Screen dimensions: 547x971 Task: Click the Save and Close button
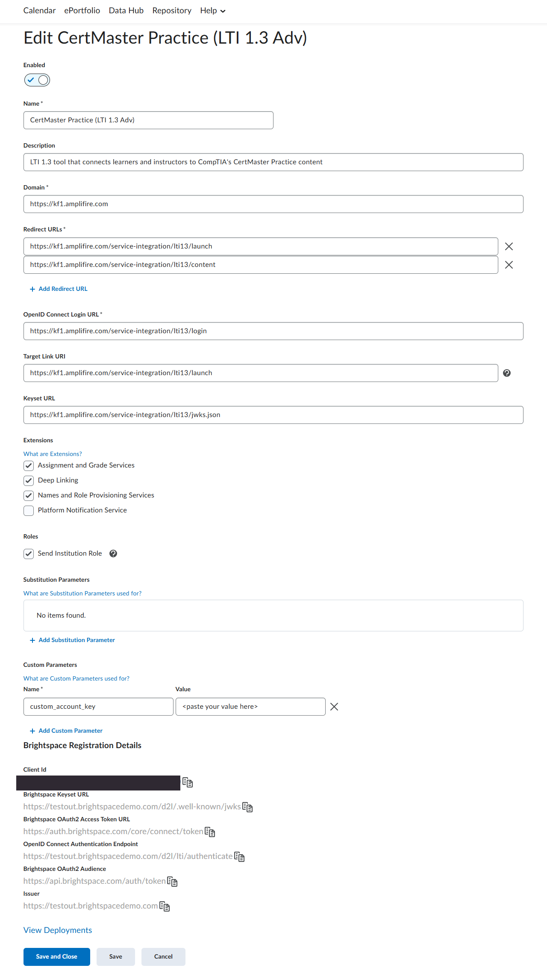click(x=56, y=956)
